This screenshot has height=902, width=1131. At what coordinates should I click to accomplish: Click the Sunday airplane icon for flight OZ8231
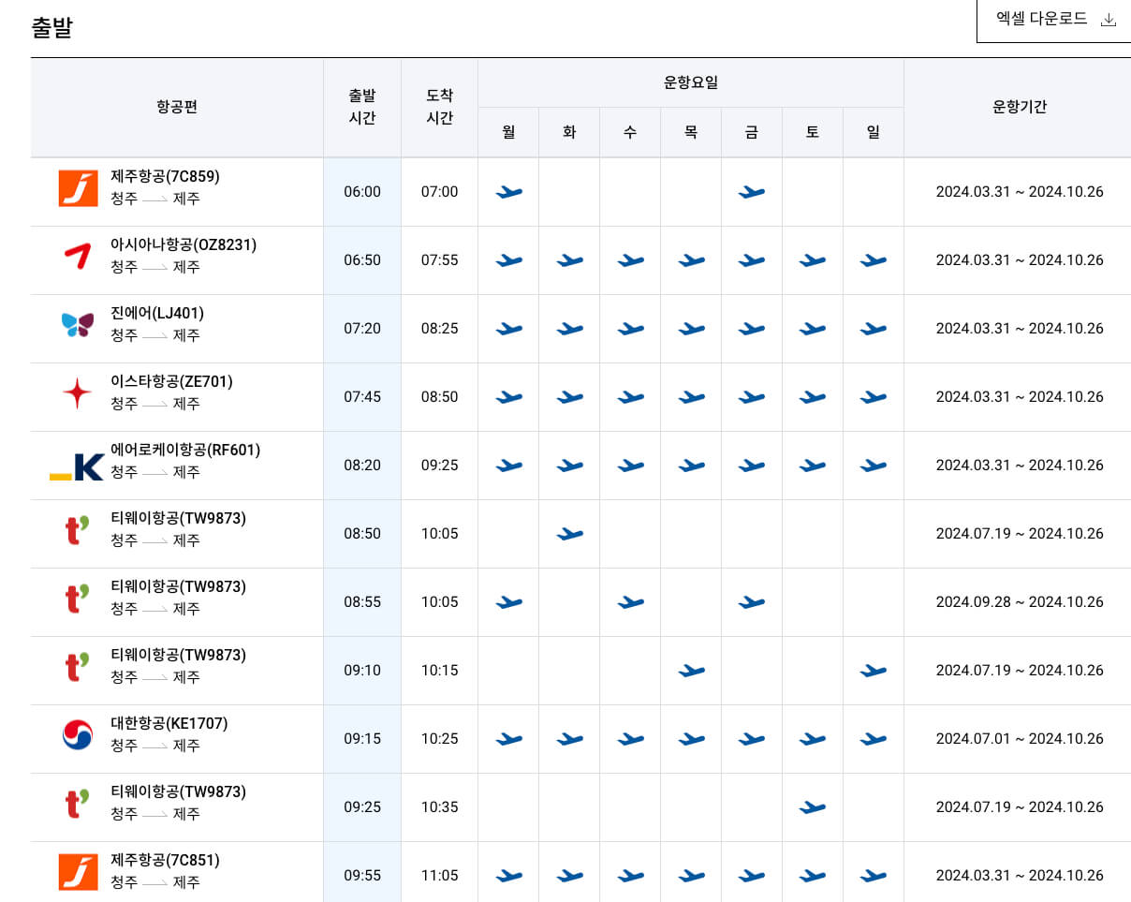[873, 261]
